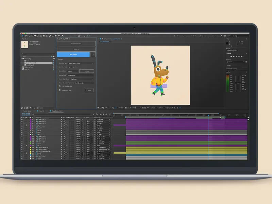Click the new folder icon in Project panel
This screenshot has width=272, height=204.
[x=24, y=108]
